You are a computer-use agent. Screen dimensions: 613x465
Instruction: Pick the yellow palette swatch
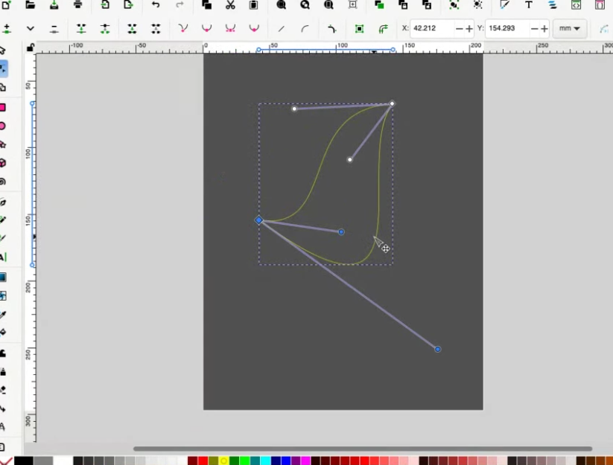[223, 461]
